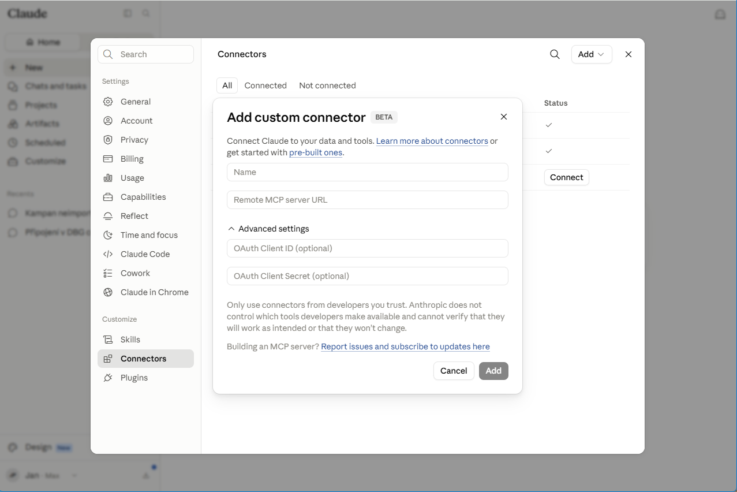Screen dimensions: 737x492
Task: Open Reflect icon in settings
Action: coord(108,216)
